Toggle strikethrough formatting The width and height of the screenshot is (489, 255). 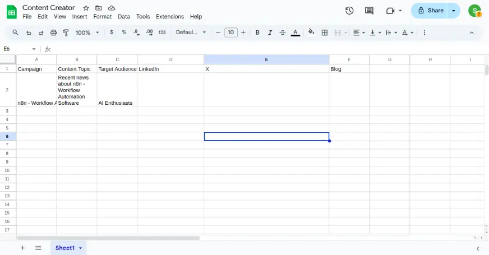pos(283,33)
